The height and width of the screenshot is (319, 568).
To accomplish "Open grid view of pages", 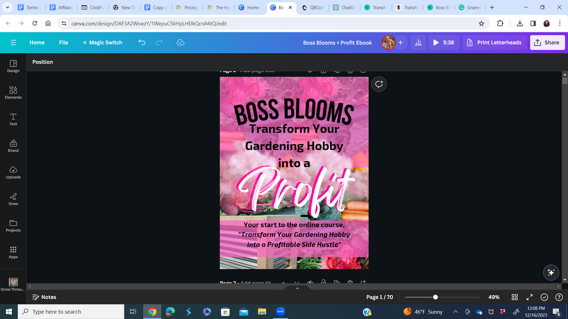I will (514, 297).
